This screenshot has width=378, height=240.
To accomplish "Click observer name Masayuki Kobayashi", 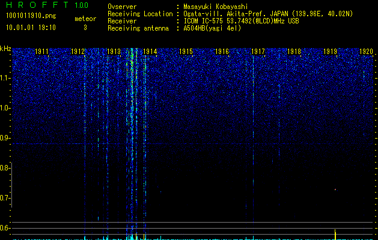I will [216, 7].
